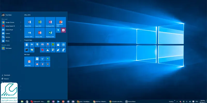This screenshot has width=207, height=103.
Task: Open the Action Center notification icon
Action: 193,101
